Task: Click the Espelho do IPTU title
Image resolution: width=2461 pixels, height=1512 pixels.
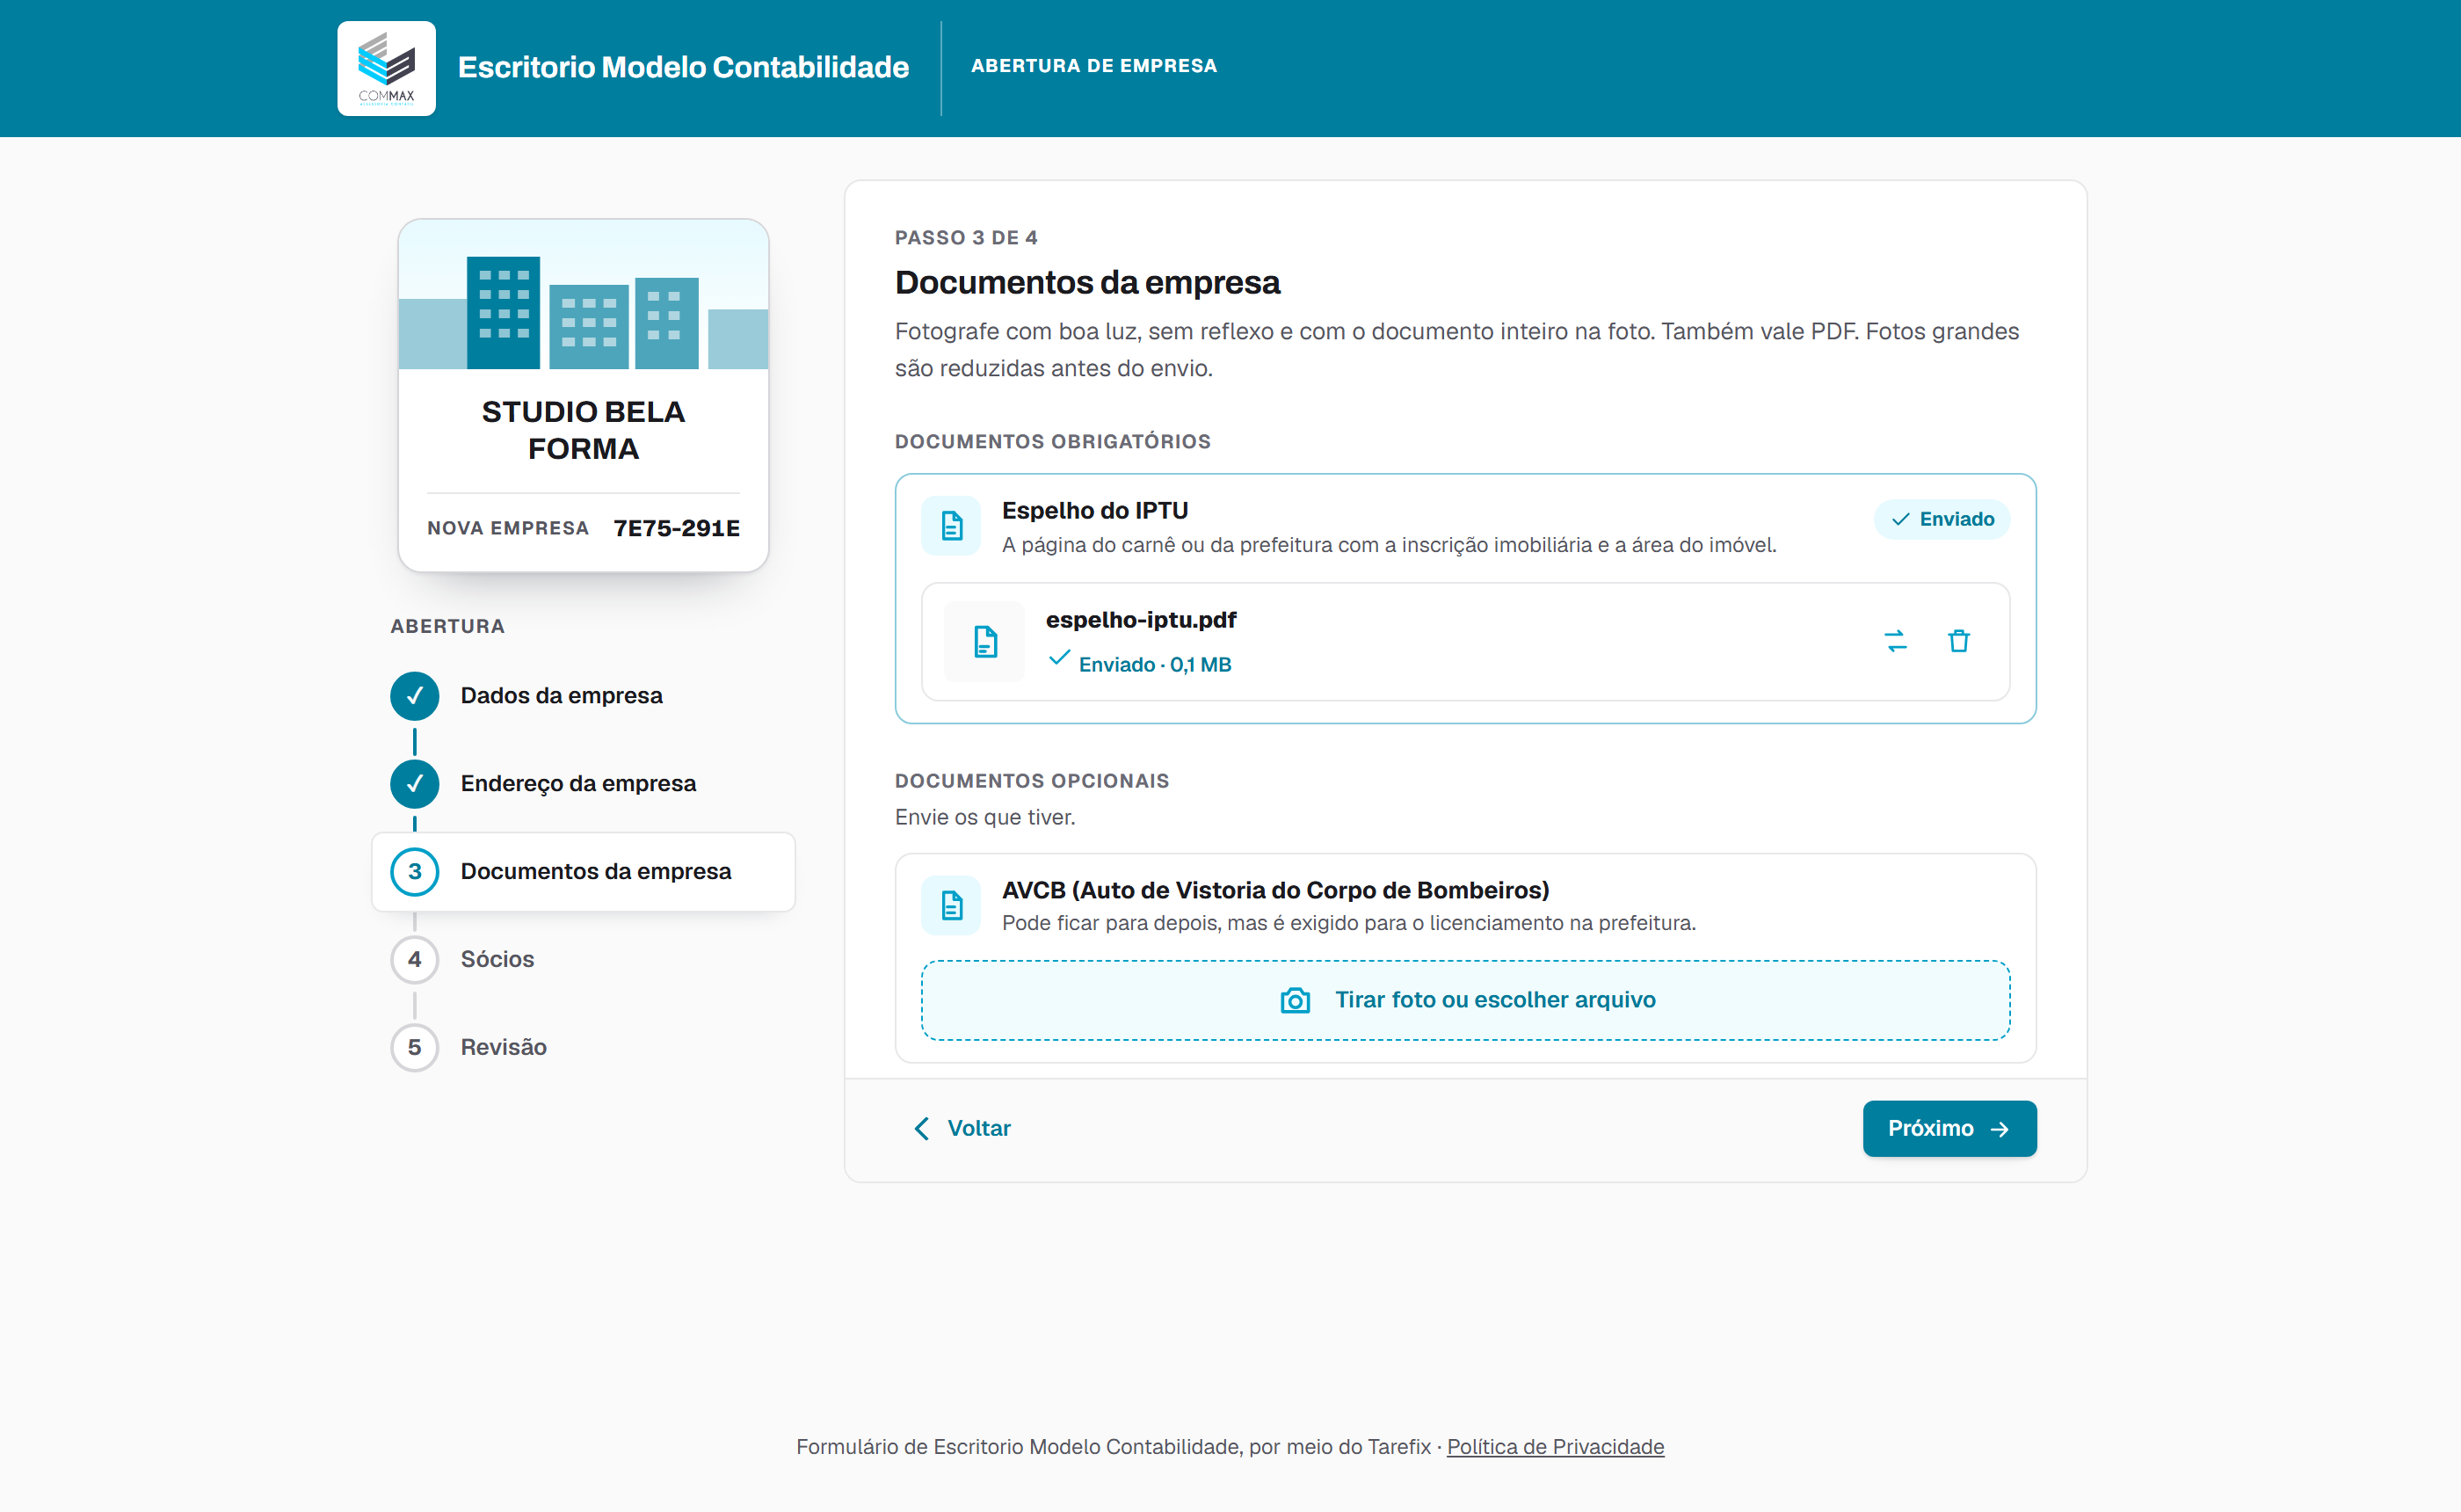Action: pos(1094,511)
